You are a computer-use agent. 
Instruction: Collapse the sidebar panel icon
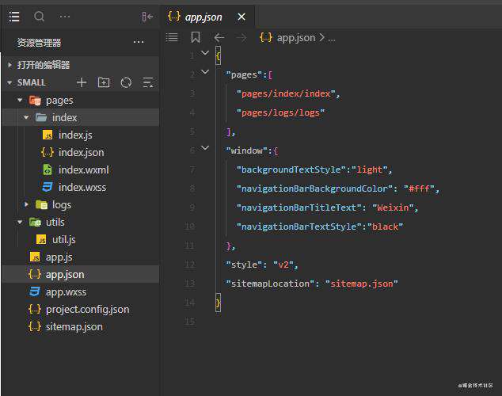click(147, 17)
